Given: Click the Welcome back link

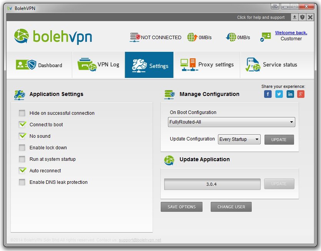Looking at the screenshot, I should (291, 33).
